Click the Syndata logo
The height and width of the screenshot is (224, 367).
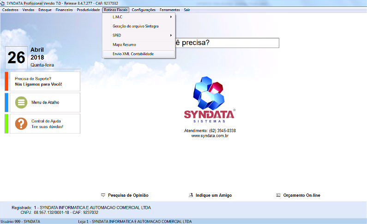click(x=210, y=99)
